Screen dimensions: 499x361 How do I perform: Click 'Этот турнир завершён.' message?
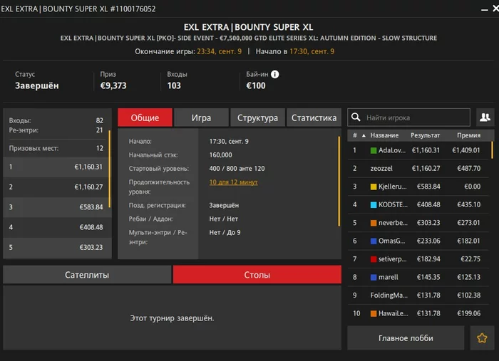coord(173,318)
